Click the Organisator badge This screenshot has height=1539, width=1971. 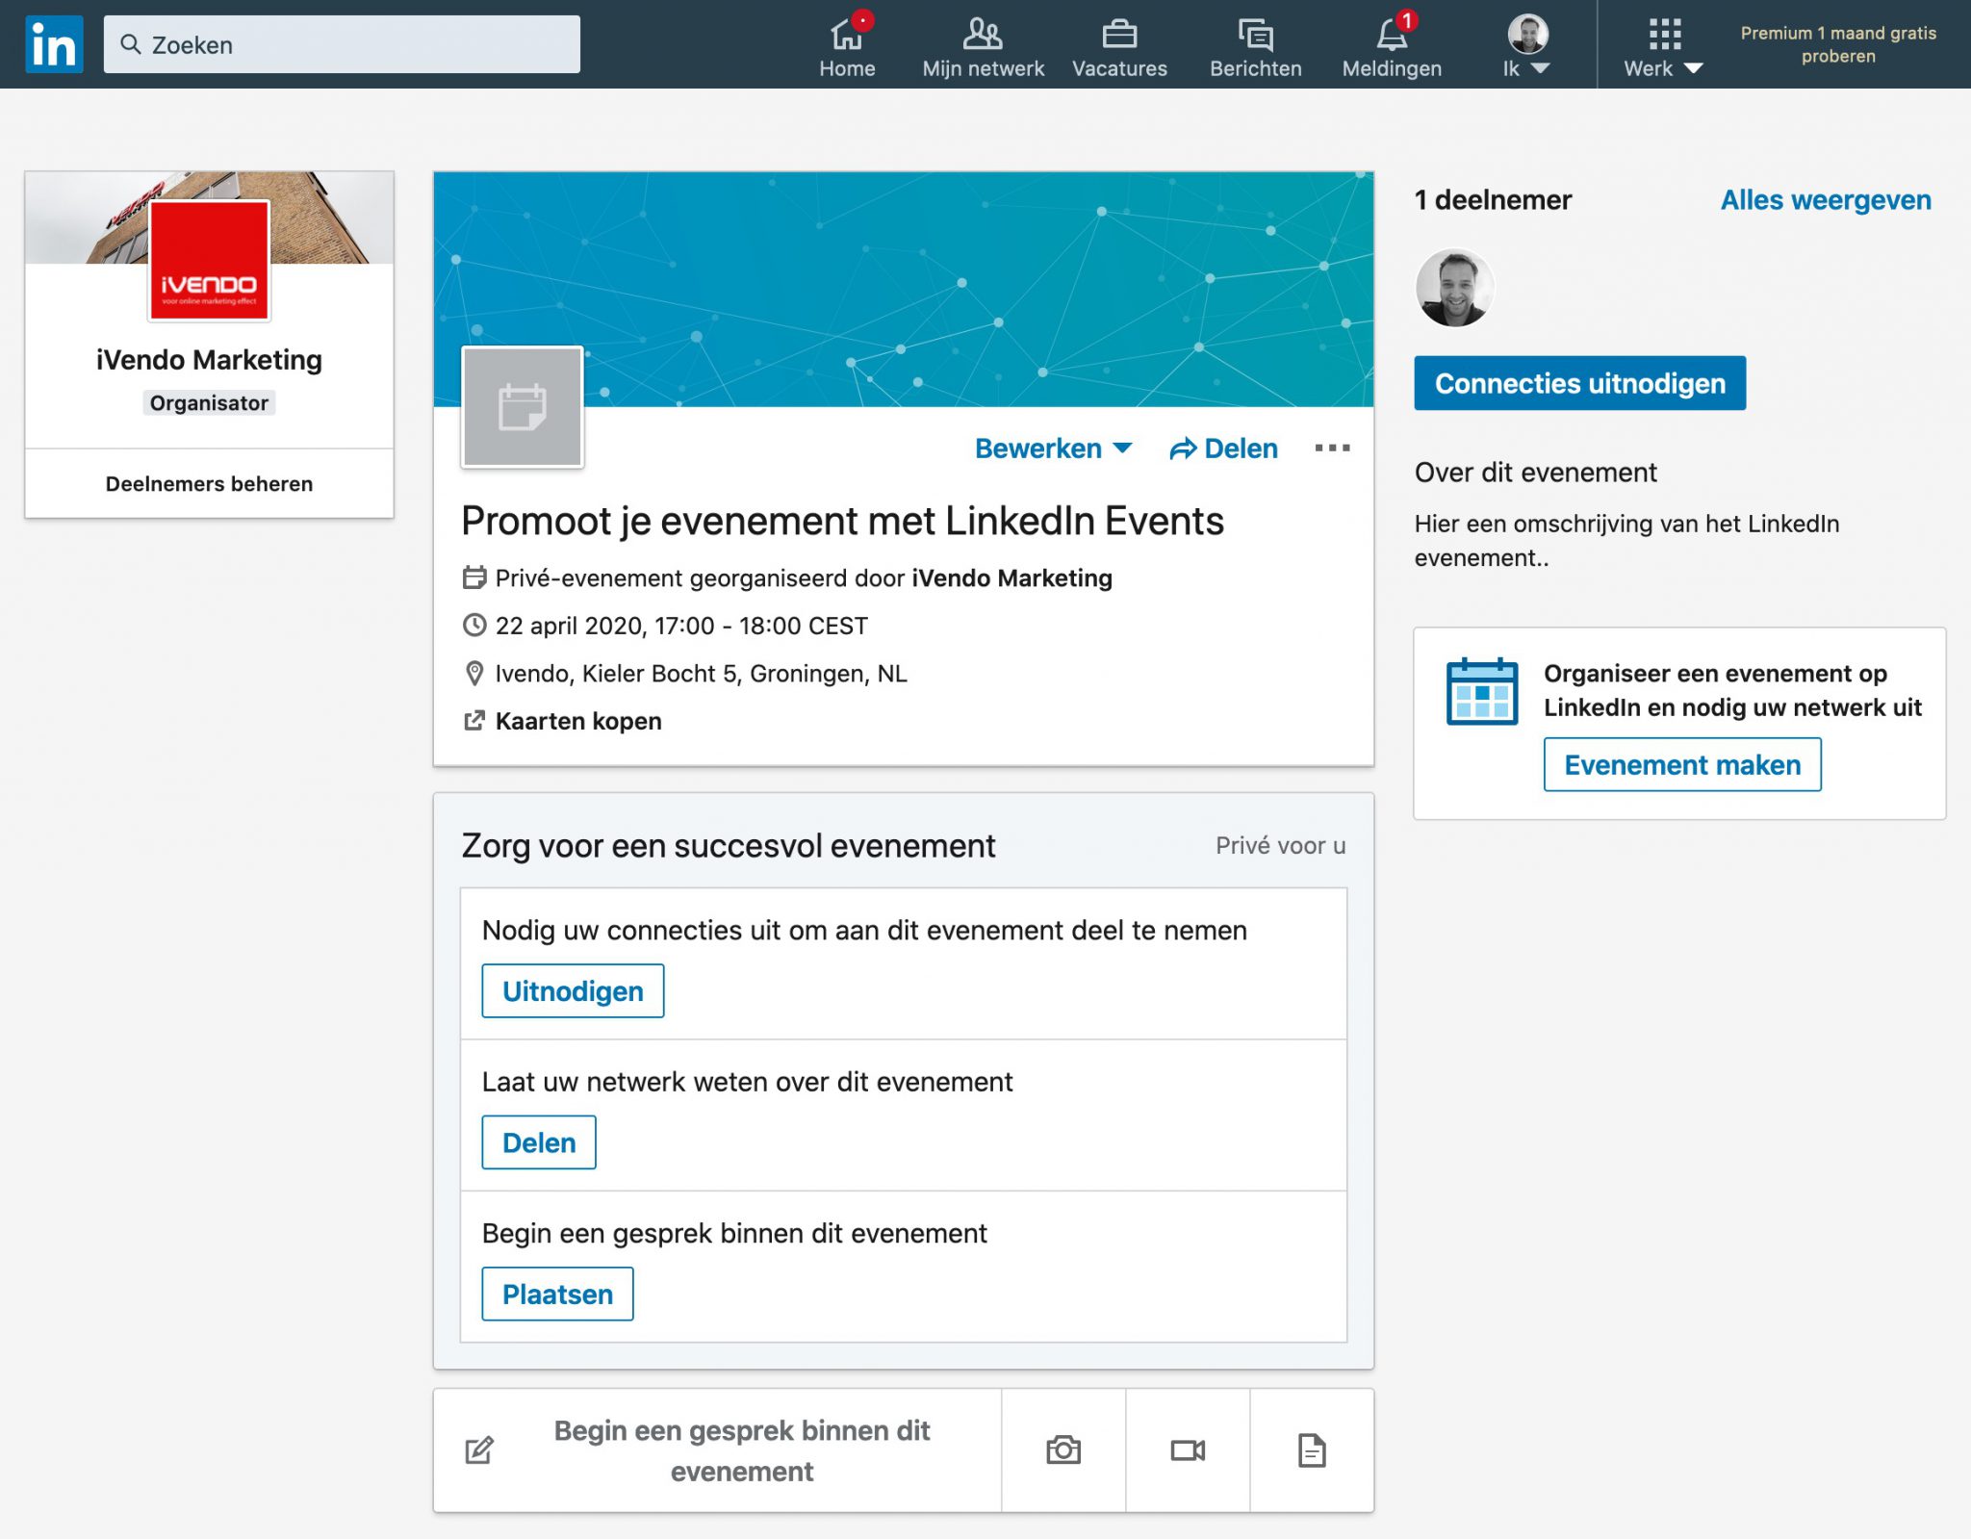click(209, 402)
